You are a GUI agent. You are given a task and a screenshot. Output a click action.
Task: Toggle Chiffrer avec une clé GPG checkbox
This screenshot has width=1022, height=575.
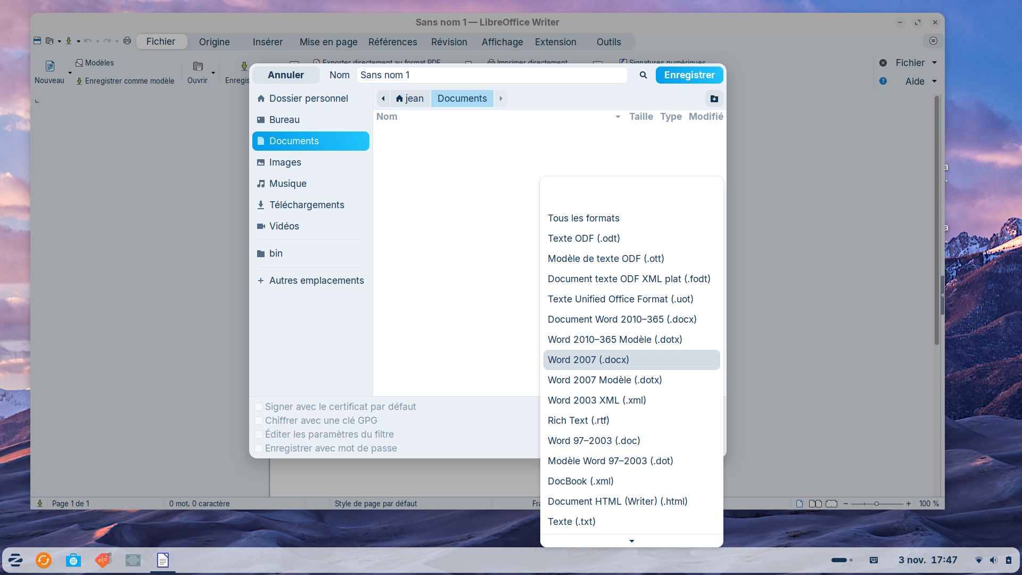tap(259, 421)
